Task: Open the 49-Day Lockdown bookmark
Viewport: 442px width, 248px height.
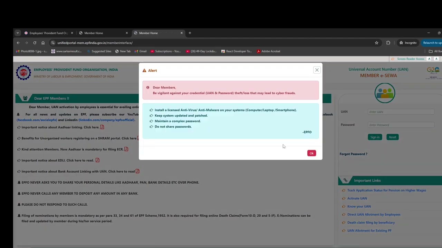Action: coord(201,51)
